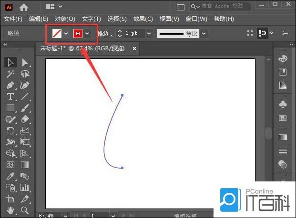Expand the fill color dropdown arrow
The image size is (296, 218).
[66, 33]
